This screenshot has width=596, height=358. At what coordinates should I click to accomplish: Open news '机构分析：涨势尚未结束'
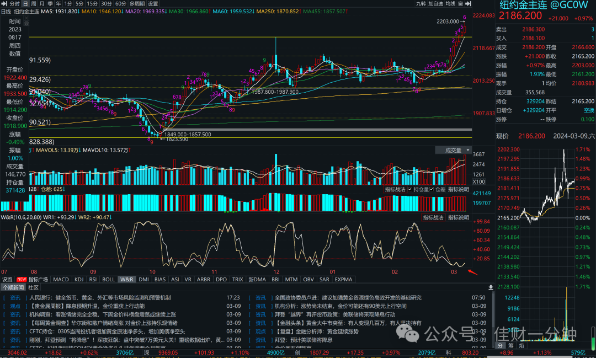(x=340, y=306)
